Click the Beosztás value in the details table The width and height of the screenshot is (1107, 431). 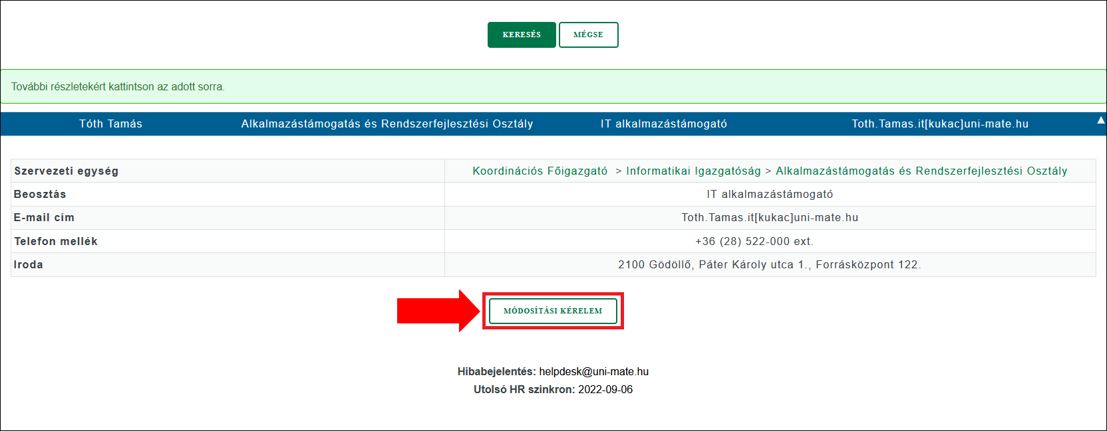click(770, 195)
